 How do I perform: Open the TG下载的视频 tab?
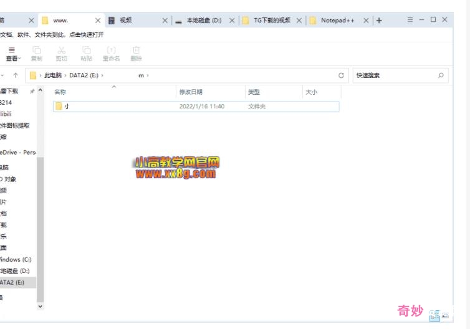point(272,21)
